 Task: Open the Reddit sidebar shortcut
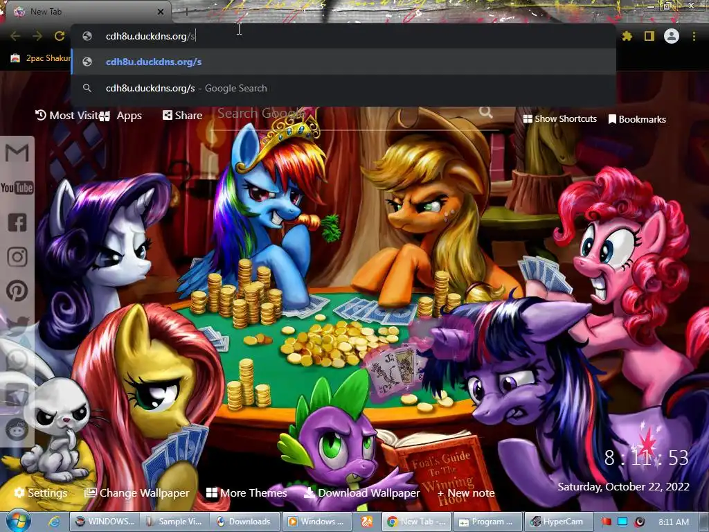pyautogui.click(x=17, y=429)
